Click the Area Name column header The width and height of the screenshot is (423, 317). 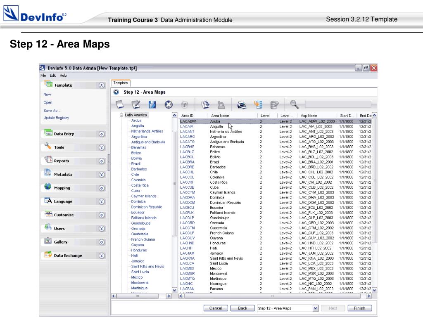click(220, 116)
